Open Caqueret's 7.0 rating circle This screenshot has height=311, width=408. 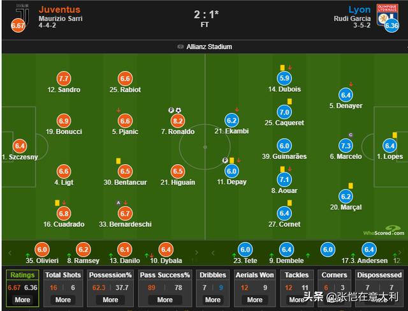pyautogui.click(x=284, y=112)
